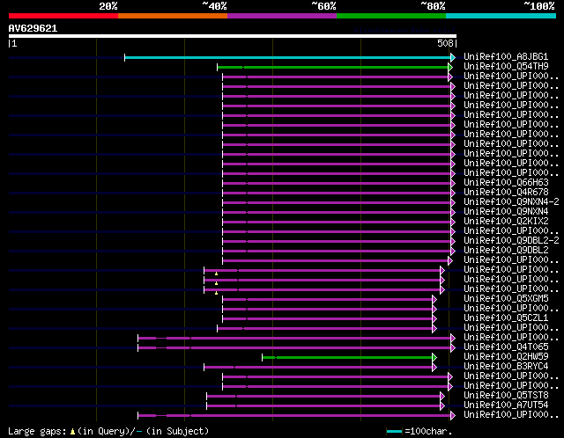Click the UniRef100_Q9NXN4 label
The width and height of the screenshot is (564, 438).
click(506, 211)
